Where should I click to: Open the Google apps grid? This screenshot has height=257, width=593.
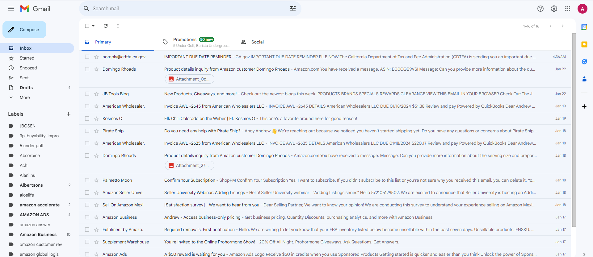[x=568, y=9]
